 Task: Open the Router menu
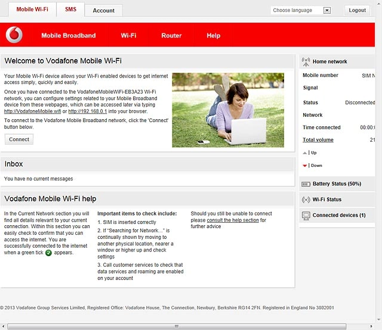point(171,36)
